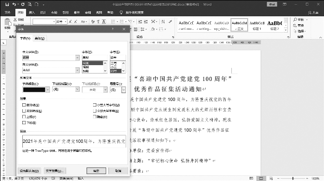Viewport: 324px width, 181px height.
Task: Click the zoom in plus button
Action: [307, 178]
